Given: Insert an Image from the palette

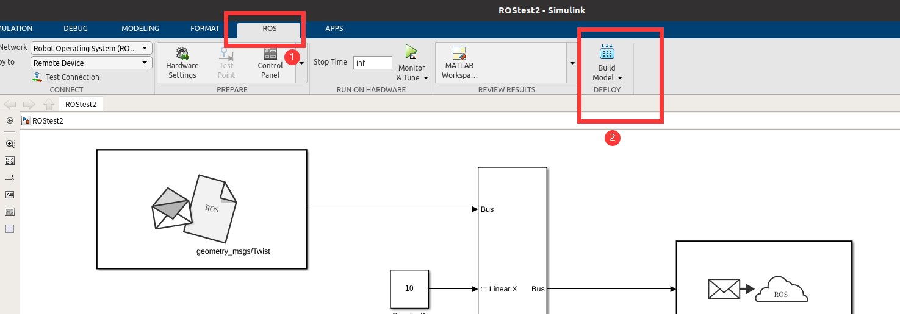Looking at the screenshot, I should tap(9, 212).
